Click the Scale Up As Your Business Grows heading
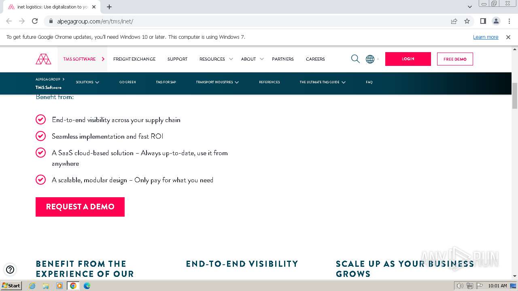The width and height of the screenshot is (518, 291). point(405,269)
